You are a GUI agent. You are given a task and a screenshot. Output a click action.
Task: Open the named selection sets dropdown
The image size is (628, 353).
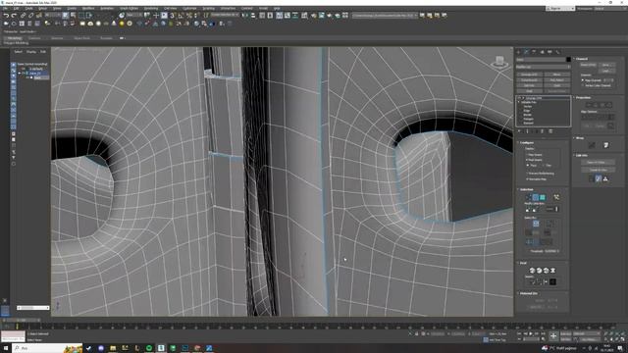coord(225,16)
